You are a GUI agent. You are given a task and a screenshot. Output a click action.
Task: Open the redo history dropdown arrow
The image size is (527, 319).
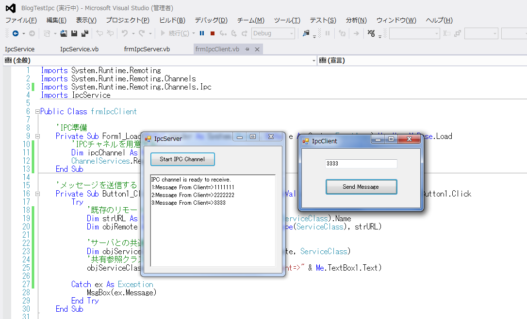[x=150, y=33]
